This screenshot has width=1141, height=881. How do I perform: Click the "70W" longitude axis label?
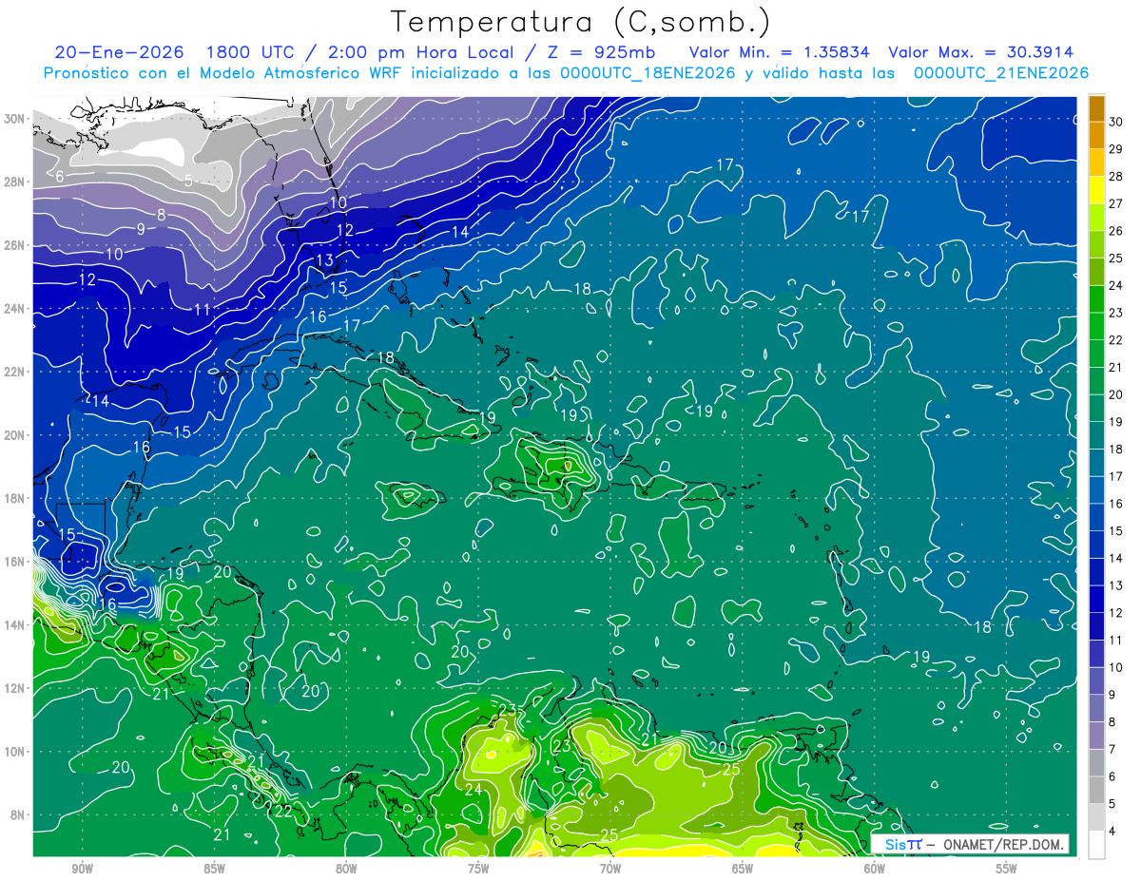[x=610, y=869]
